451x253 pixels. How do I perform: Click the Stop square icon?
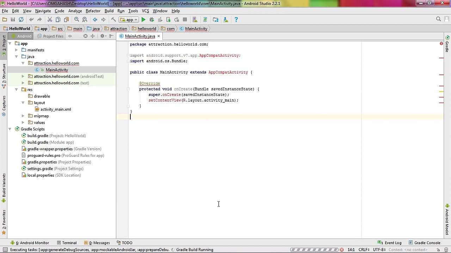tap(185, 20)
